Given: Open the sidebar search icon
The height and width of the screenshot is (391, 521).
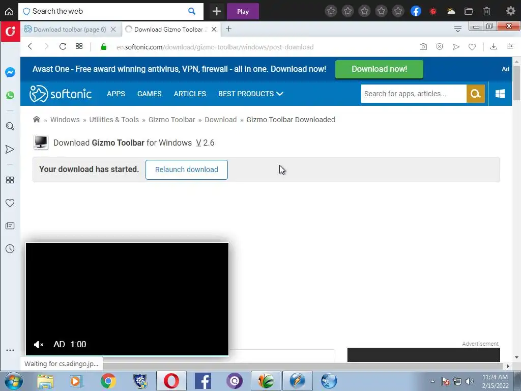Looking at the screenshot, I should tap(10, 126).
